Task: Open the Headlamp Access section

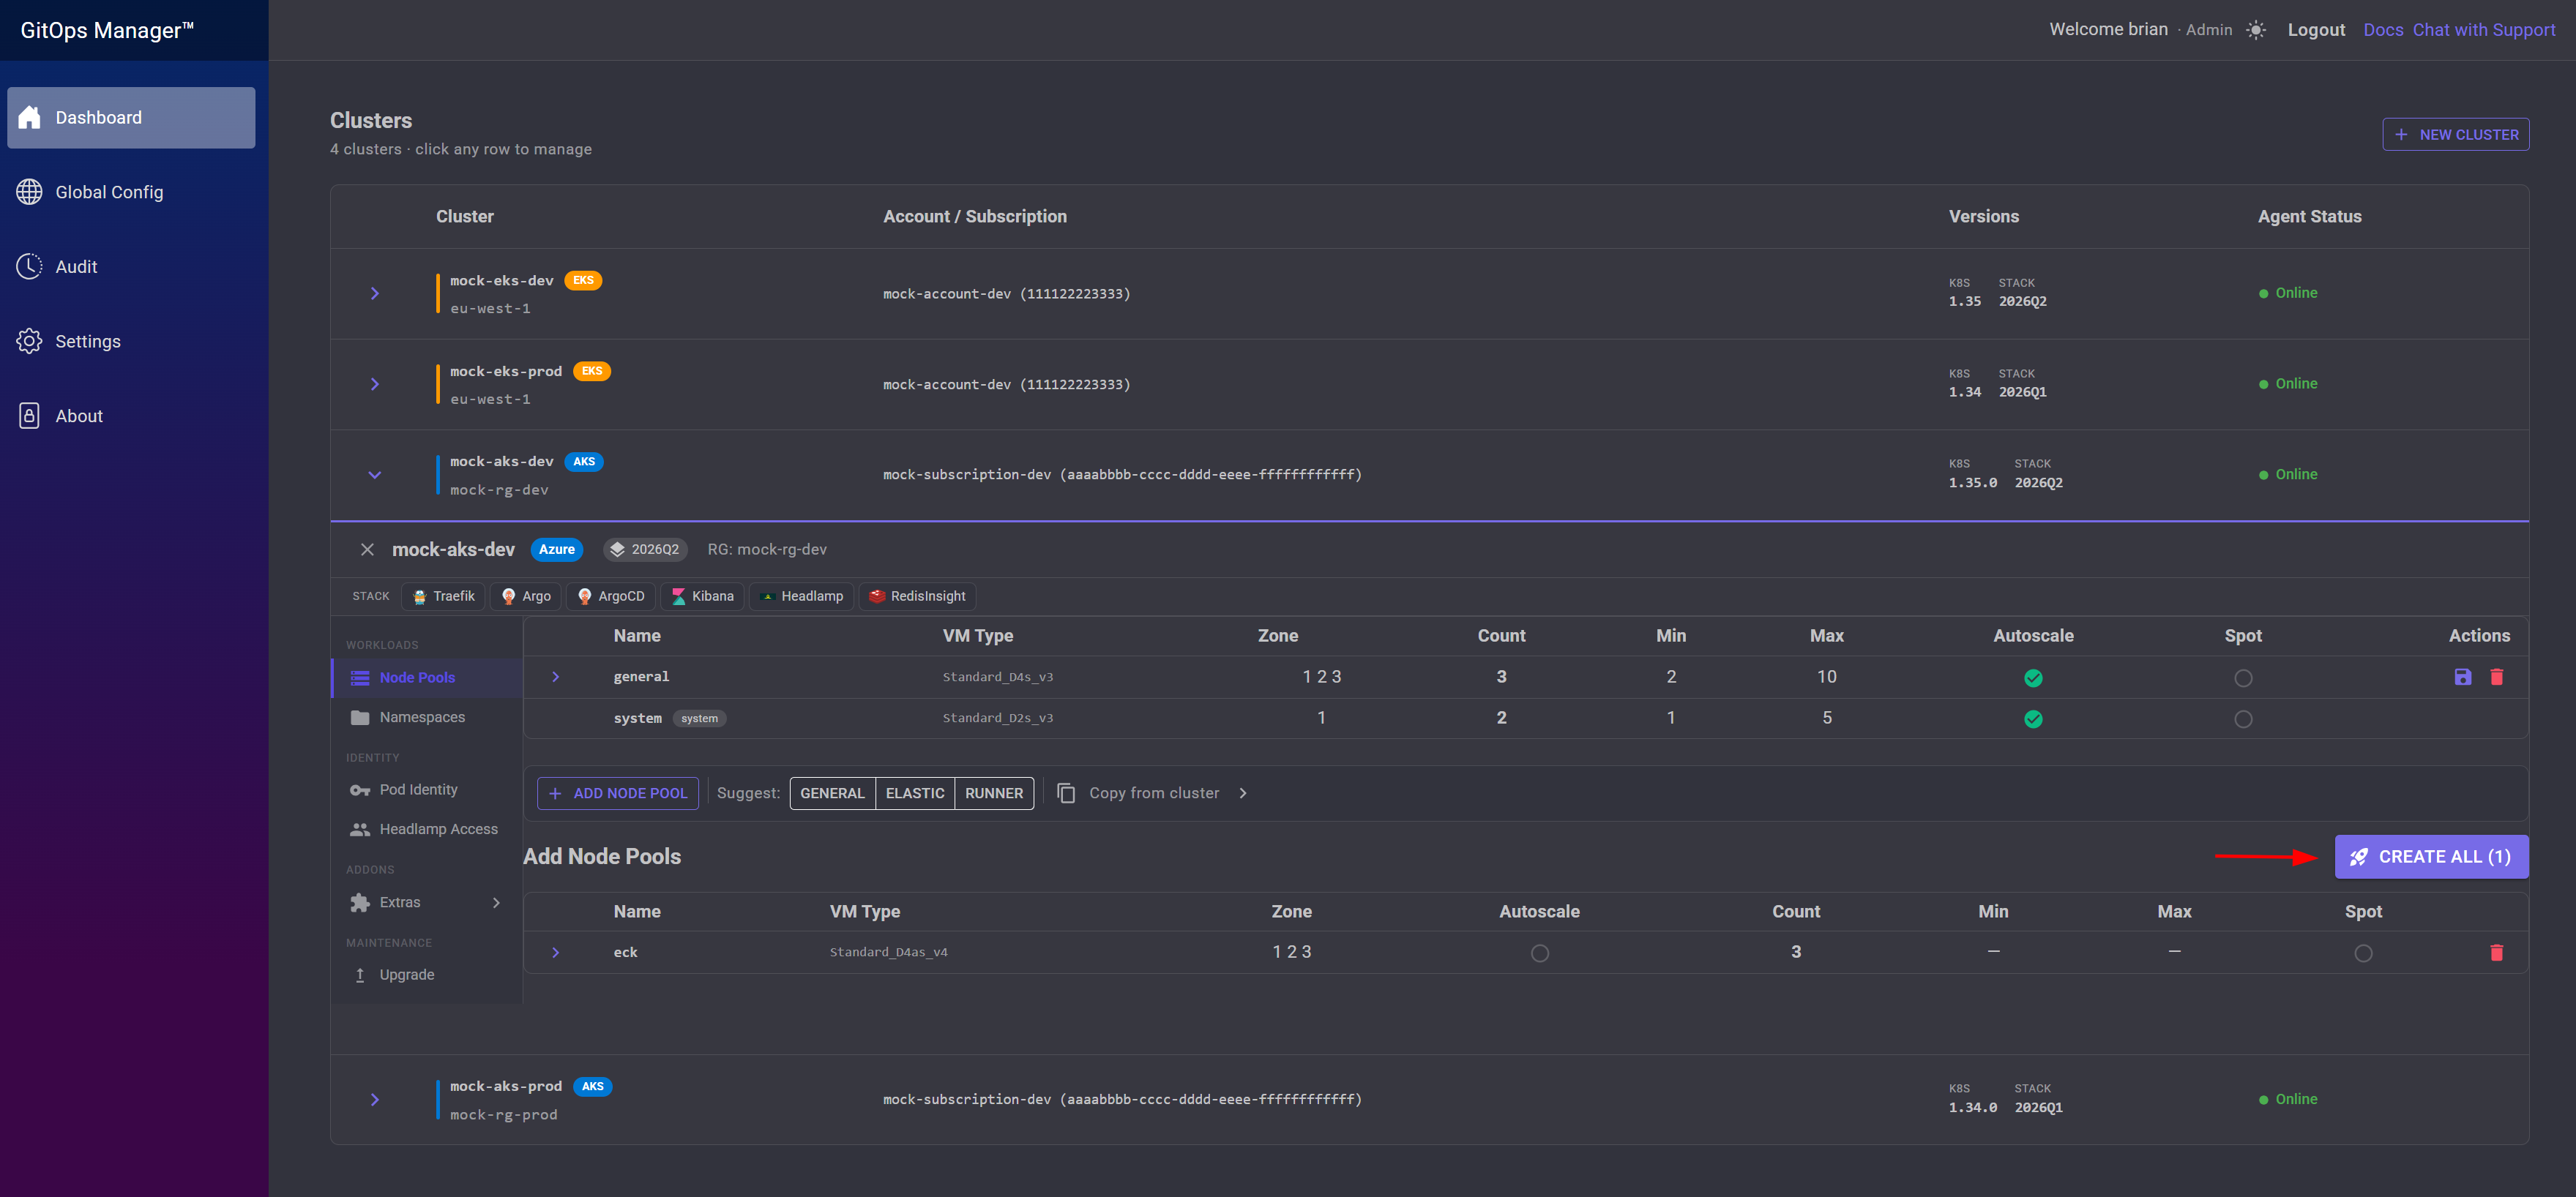Action: click(x=427, y=829)
